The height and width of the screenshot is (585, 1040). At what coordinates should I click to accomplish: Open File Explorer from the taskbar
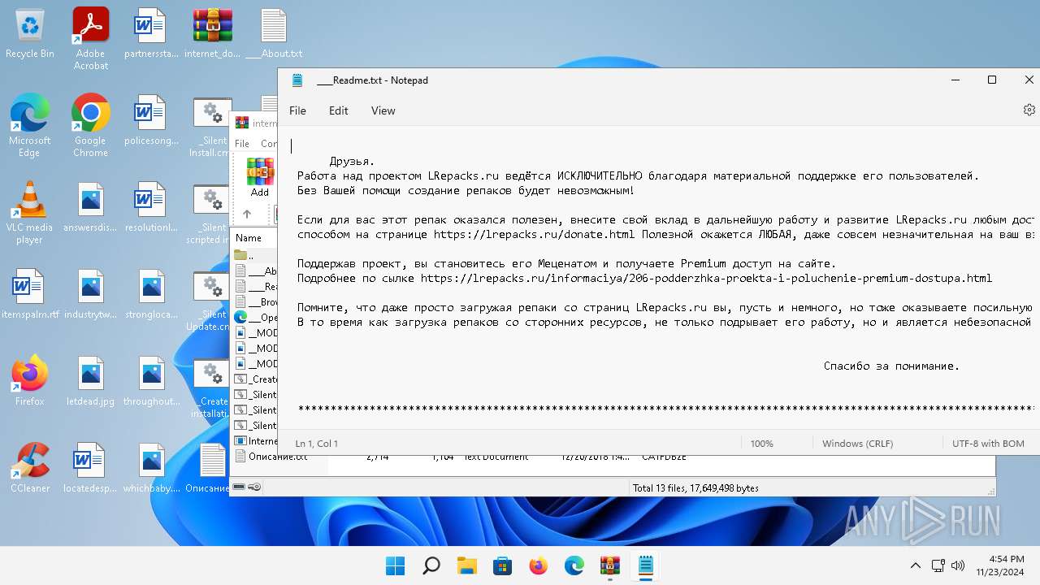click(x=467, y=565)
